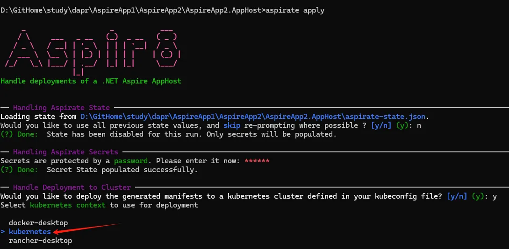The width and height of the screenshot is (509, 249).
Task: Click the 'Secret State populated successfully' Done line
Action: click(x=99, y=170)
